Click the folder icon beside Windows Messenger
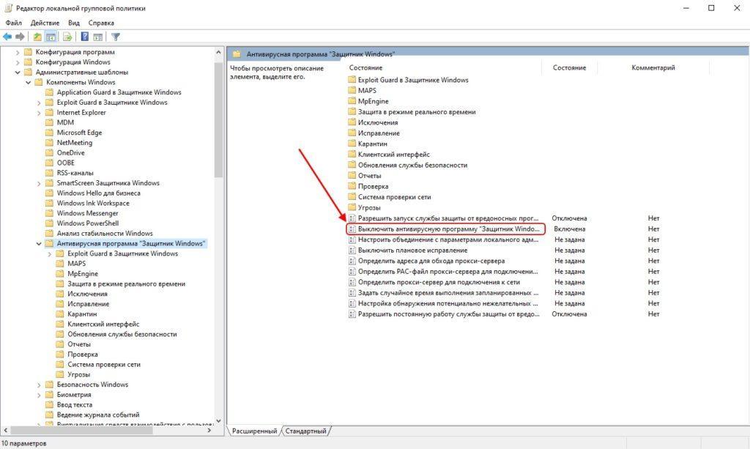The height and width of the screenshot is (449, 750). (49, 213)
